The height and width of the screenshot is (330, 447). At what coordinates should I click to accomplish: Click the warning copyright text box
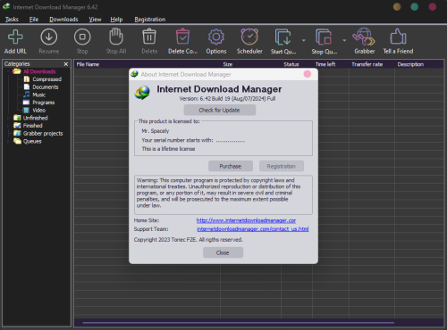point(223,194)
